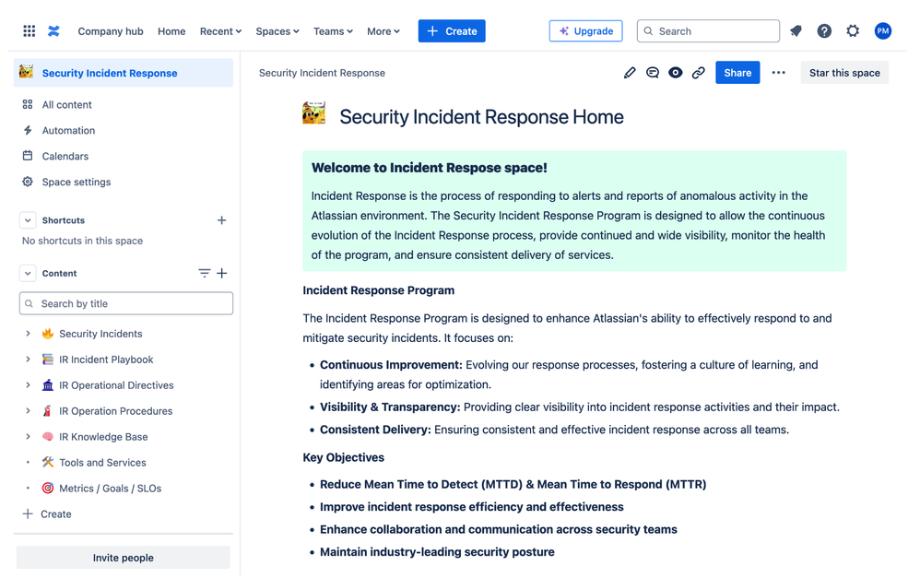The height and width of the screenshot is (578, 920).
Task: Open the IR Operation Procedures page
Action: [x=115, y=411]
